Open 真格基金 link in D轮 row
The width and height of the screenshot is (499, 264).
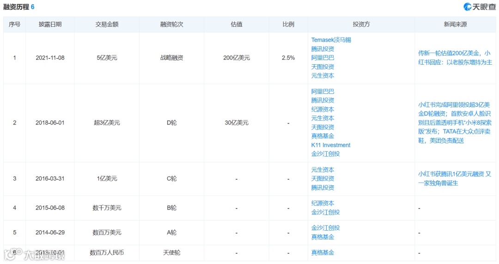[x=323, y=136]
